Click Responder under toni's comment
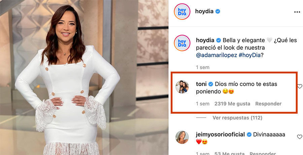The image size is (303, 155). click(x=268, y=104)
